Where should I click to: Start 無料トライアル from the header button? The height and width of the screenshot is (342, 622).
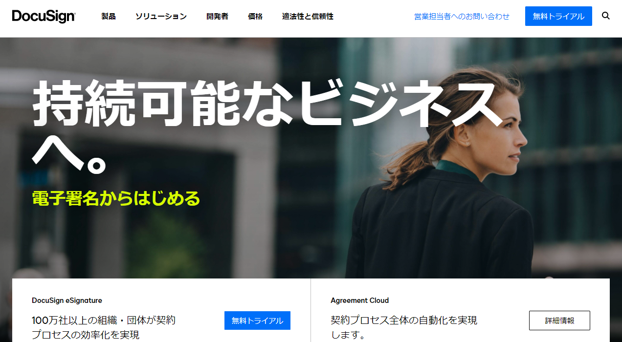tap(558, 16)
